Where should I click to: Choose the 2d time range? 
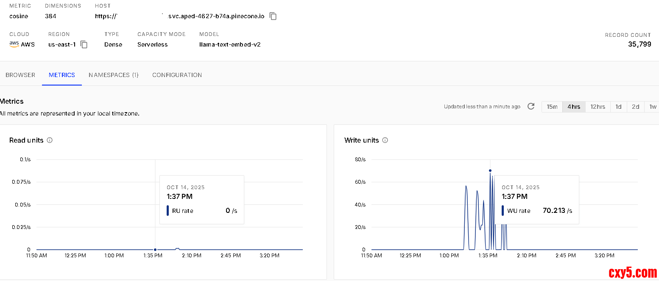(x=635, y=107)
